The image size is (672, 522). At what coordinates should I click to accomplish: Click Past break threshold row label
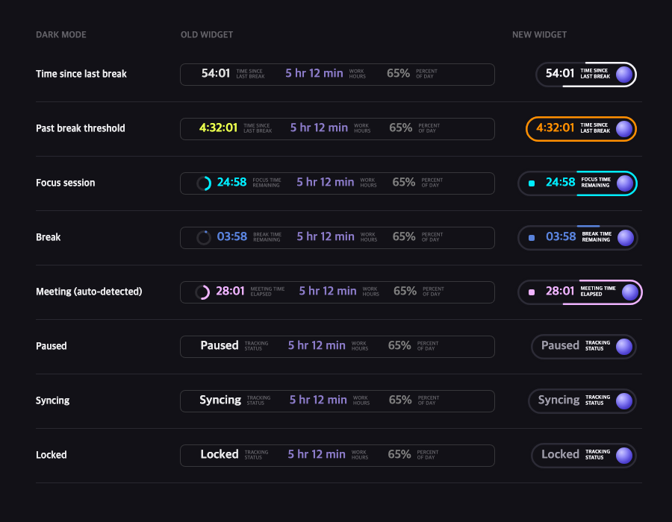80,128
